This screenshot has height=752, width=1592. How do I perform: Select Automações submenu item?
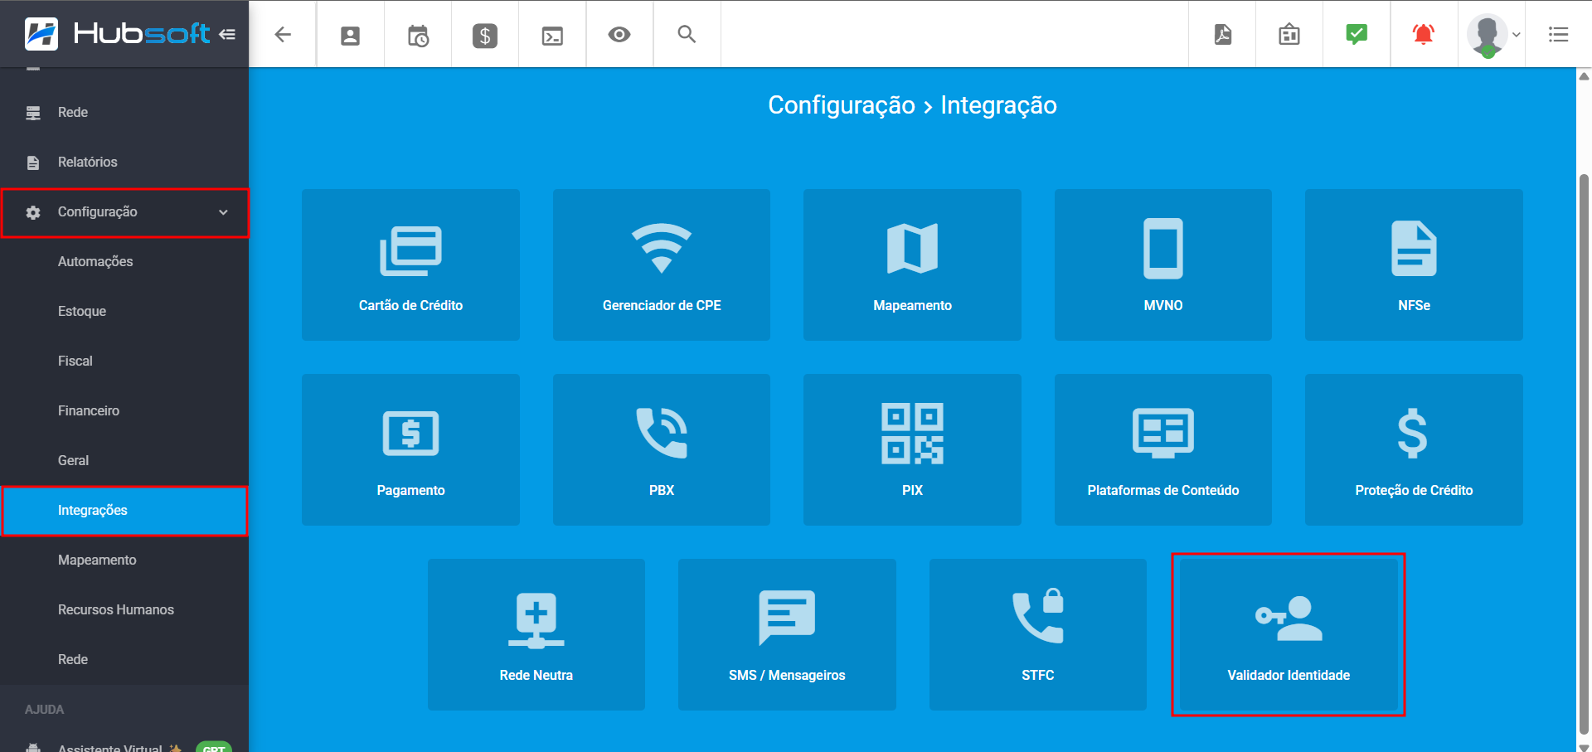(124, 261)
